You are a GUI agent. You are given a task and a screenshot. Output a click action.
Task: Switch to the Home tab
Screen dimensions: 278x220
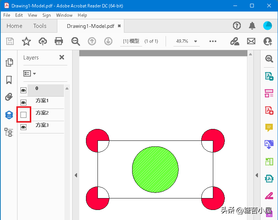[15, 26]
